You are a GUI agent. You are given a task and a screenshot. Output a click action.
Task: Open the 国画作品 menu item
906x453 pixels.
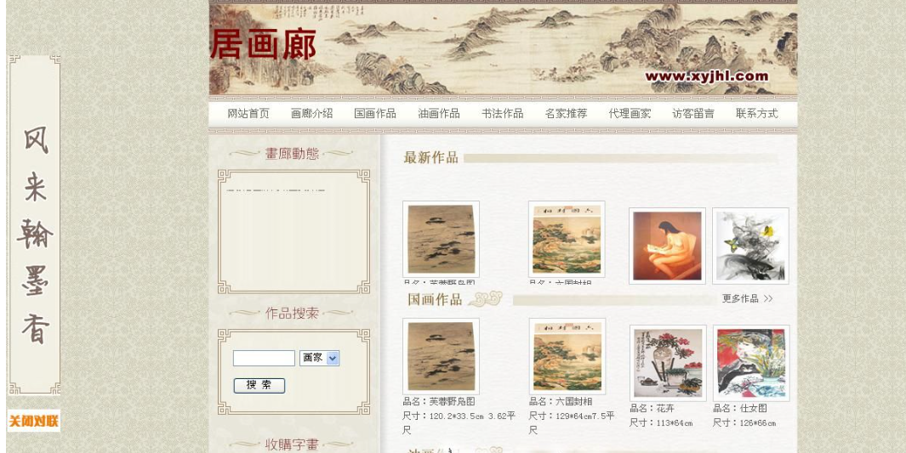[x=375, y=114]
